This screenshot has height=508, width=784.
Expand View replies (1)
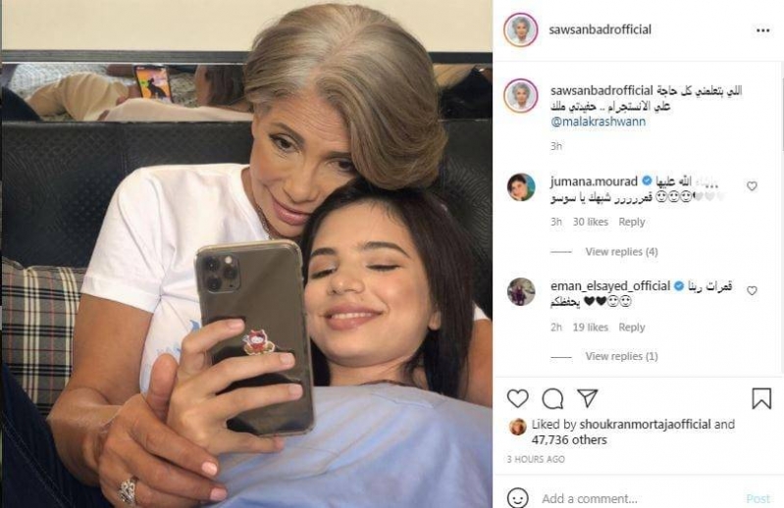pos(621,356)
